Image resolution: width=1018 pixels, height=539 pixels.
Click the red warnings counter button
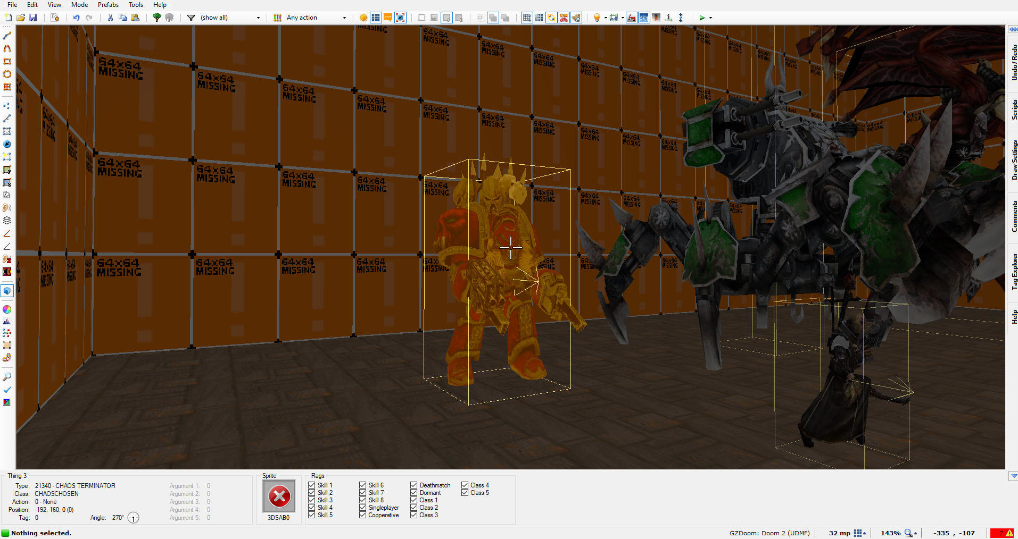pos(1003,533)
